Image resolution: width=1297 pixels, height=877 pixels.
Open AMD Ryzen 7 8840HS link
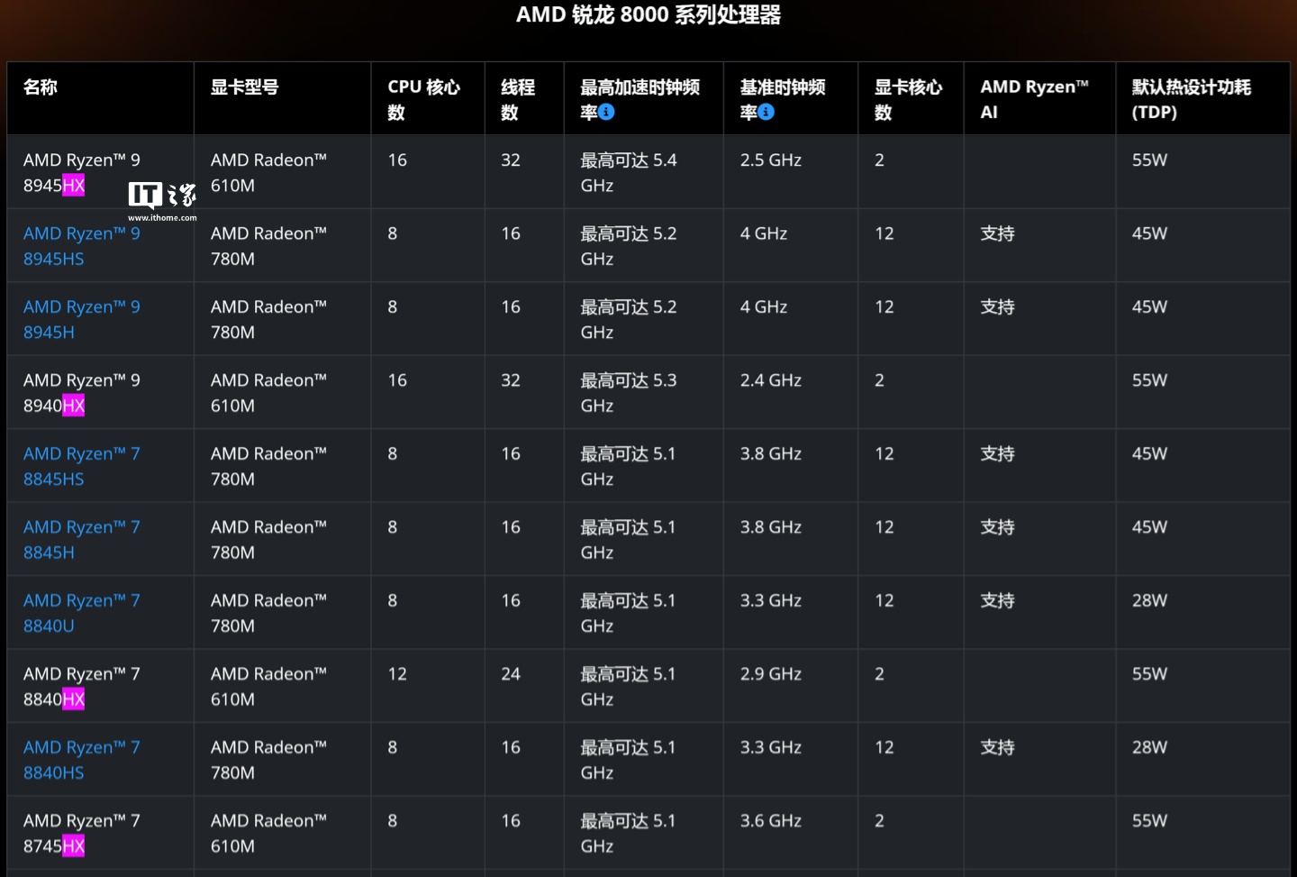[x=82, y=760]
